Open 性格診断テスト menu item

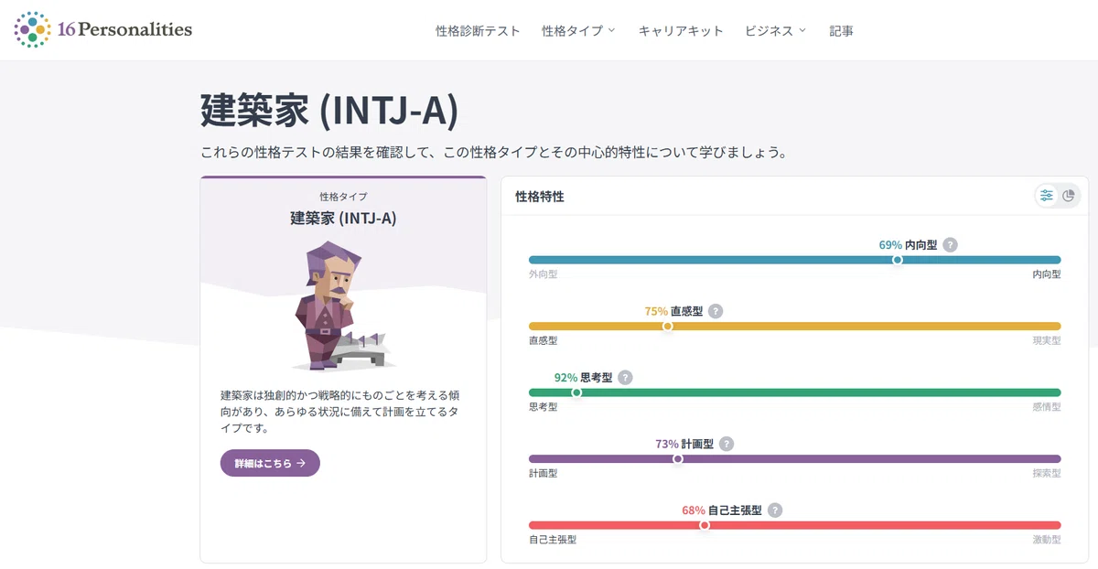[x=478, y=30]
